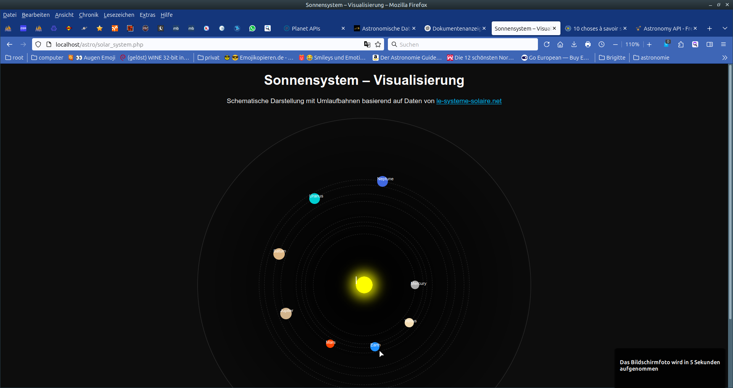
Task: Bookmark this page with the star
Action: pyautogui.click(x=378, y=44)
